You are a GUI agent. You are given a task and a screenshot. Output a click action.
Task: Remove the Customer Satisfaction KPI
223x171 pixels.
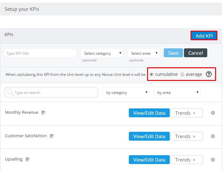pyautogui.click(x=213, y=136)
